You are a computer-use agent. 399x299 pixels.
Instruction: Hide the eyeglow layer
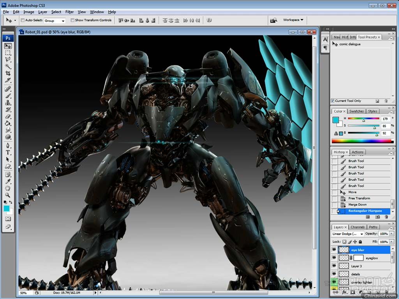pos(334,258)
